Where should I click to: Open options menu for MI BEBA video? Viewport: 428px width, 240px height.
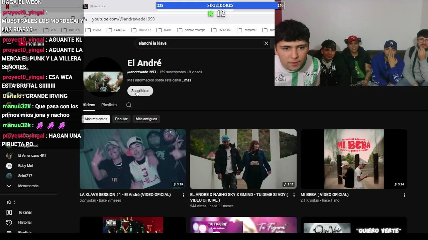pos(404,195)
